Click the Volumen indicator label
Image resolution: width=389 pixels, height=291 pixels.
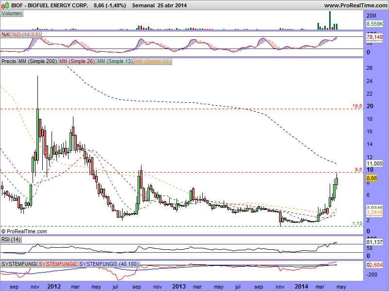[12, 14]
